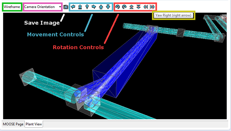The image size is (231, 131).
Task: Move camera backward with the 3D down arrow
Action: point(87,7)
